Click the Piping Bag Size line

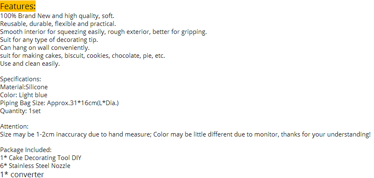tap(59, 103)
